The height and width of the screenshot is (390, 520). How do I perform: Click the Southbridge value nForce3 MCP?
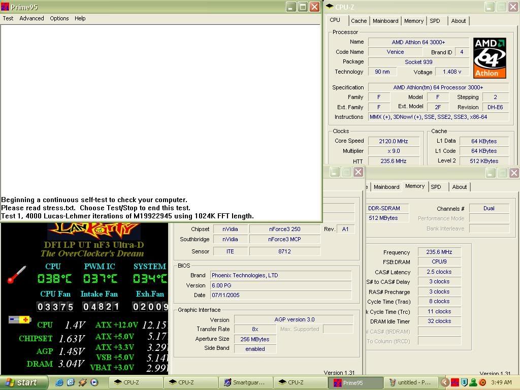(284, 239)
